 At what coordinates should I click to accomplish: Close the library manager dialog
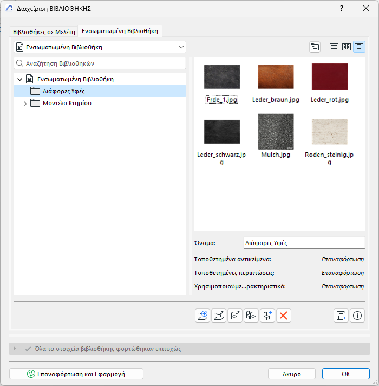(365, 8)
